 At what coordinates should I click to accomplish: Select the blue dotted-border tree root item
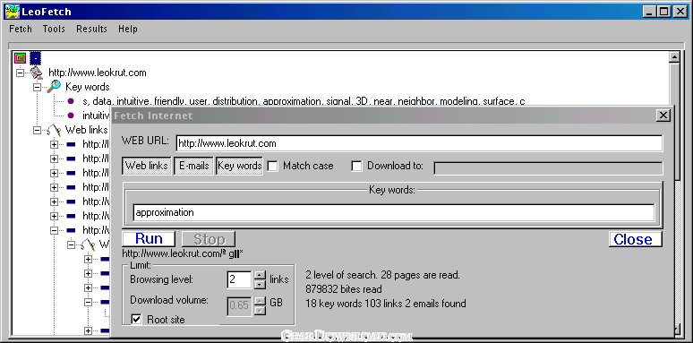tap(35, 57)
